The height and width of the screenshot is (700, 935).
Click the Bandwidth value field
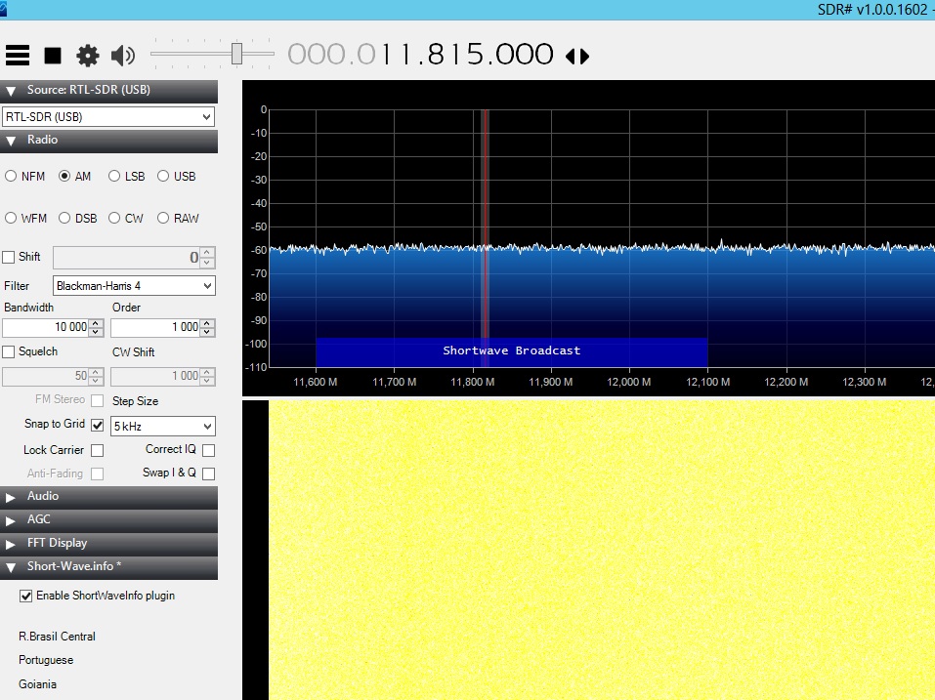point(45,327)
